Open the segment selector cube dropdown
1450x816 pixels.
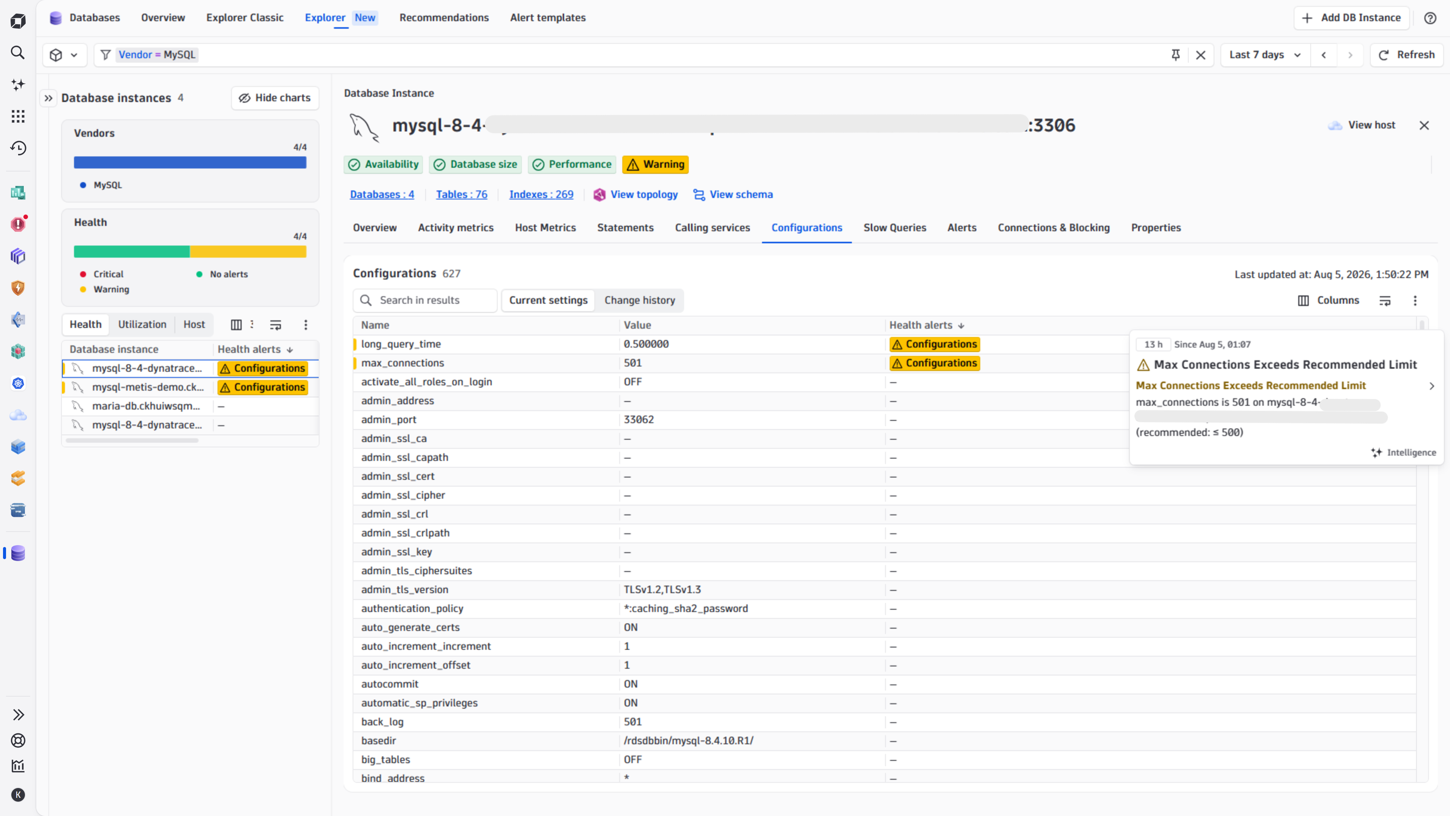pos(64,55)
